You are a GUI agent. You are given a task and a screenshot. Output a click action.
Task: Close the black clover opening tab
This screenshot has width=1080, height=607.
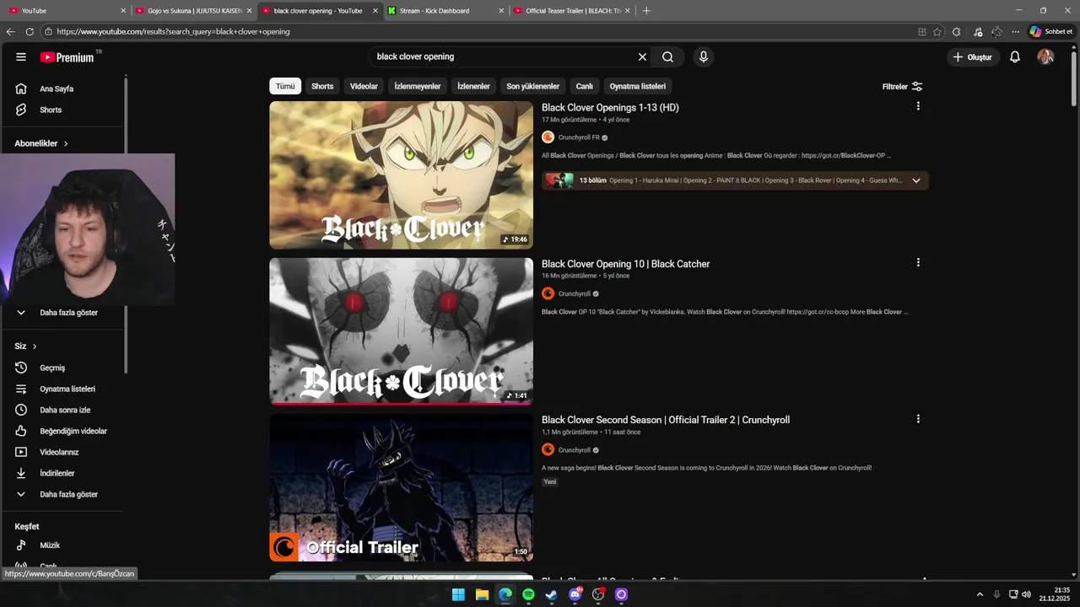tap(375, 11)
